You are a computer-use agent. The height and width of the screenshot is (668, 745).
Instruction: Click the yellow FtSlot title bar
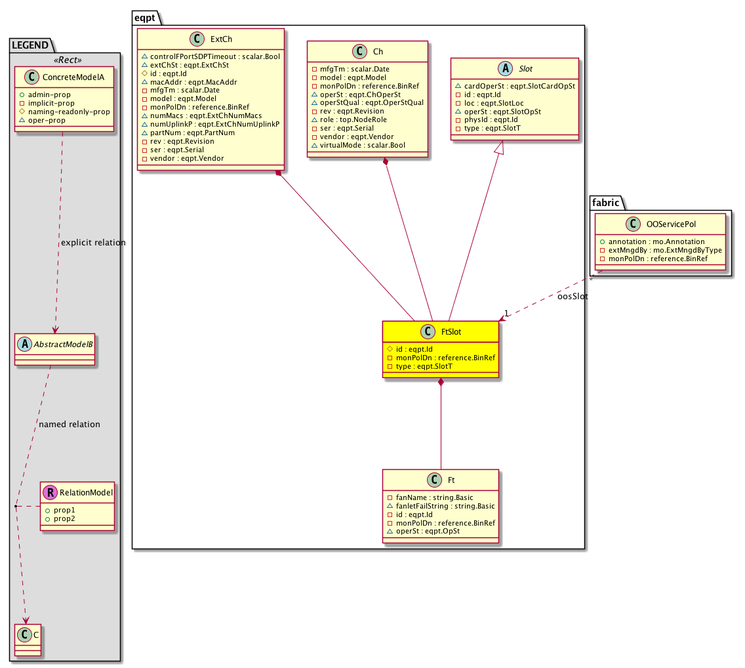point(440,332)
